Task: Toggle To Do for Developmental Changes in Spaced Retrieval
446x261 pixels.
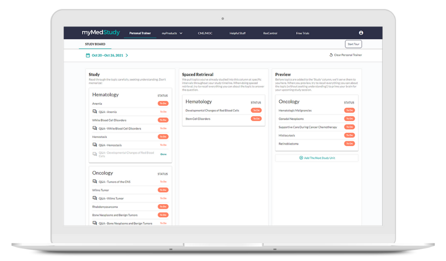Action: pyautogui.click(x=256, y=110)
